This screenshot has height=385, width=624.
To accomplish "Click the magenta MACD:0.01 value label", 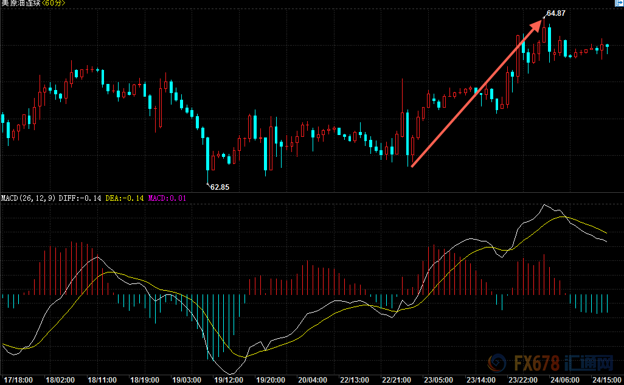I will click(x=167, y=198).
